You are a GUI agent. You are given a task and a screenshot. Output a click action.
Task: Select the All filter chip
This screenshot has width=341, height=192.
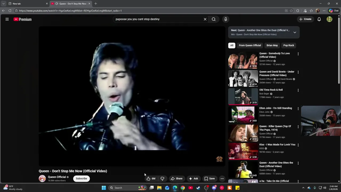click(x=232, y=45)
